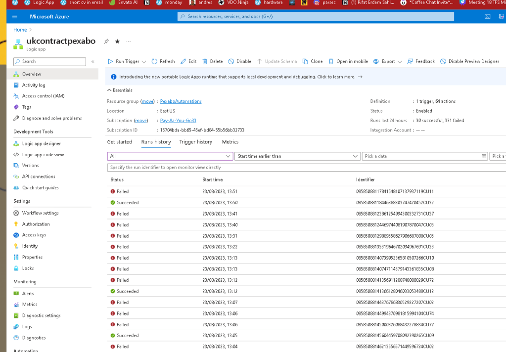This screenshot has width=506, height=352.
Task: Open Diagnose and solve problems
Action: pos(51,118)
